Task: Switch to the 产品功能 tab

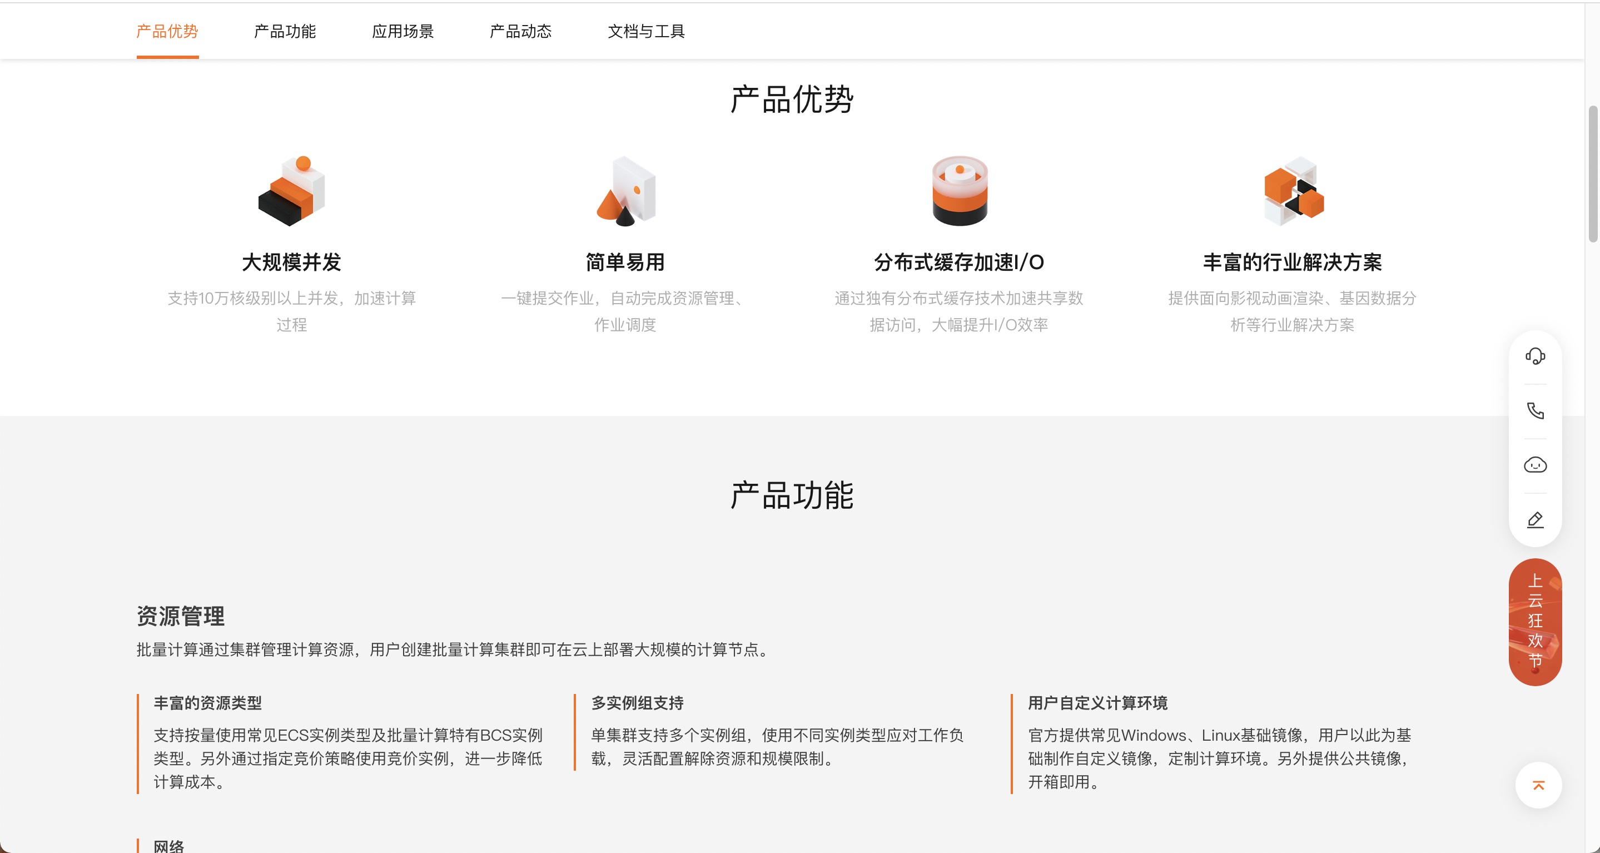Action: (x=285, y=31)
